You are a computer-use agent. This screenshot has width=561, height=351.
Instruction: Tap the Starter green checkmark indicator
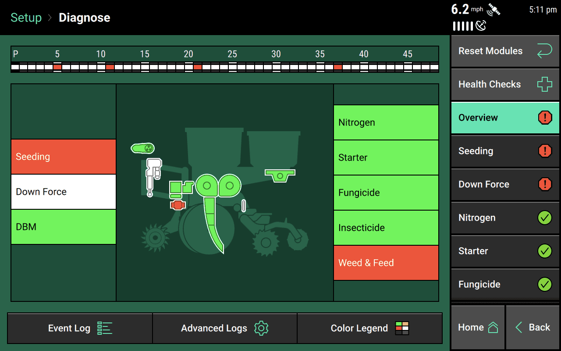click(x=545, y=251)
